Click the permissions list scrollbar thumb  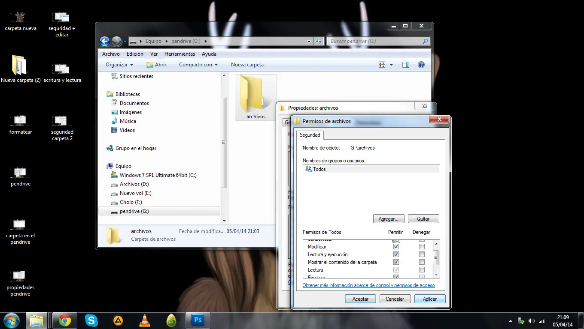point(436,258)
